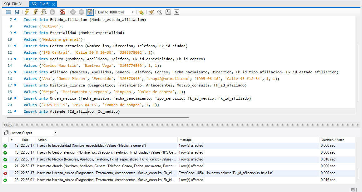The height and width of the screenshot is (192, 362).
Task: Open the Find magnifier tool in toolbar
Action: tap(160, 12)
